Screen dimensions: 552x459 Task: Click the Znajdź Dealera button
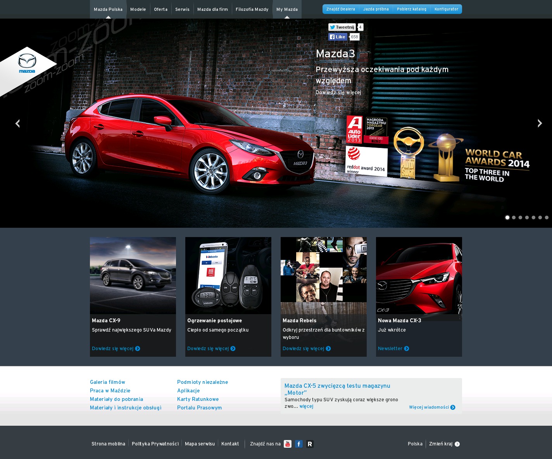(x=341, y=9)
